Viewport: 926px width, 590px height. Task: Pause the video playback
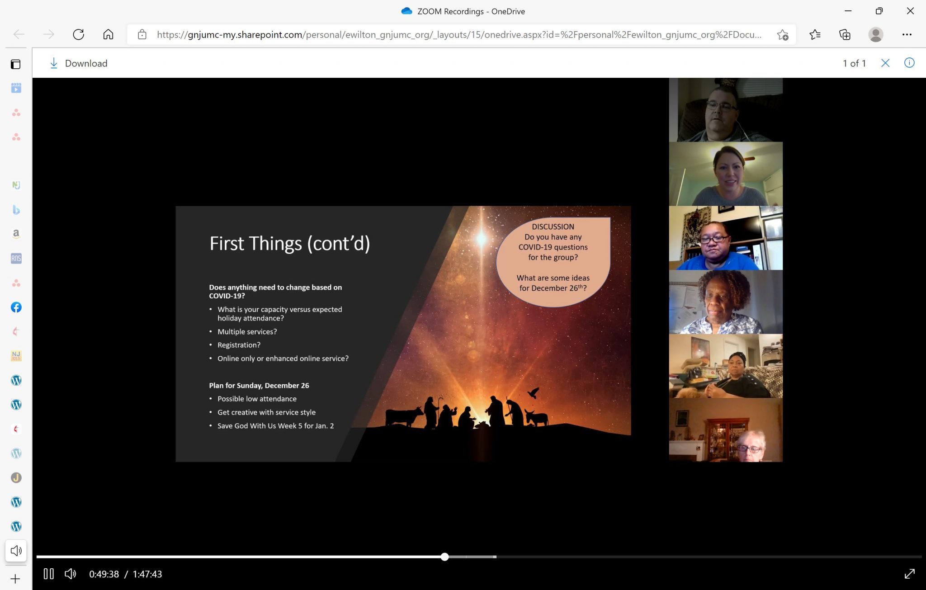coord(48,574)
